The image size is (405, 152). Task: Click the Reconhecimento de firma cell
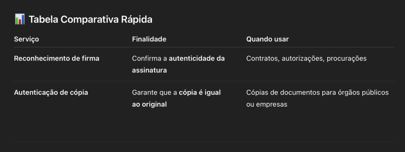(x=57, y=58)
